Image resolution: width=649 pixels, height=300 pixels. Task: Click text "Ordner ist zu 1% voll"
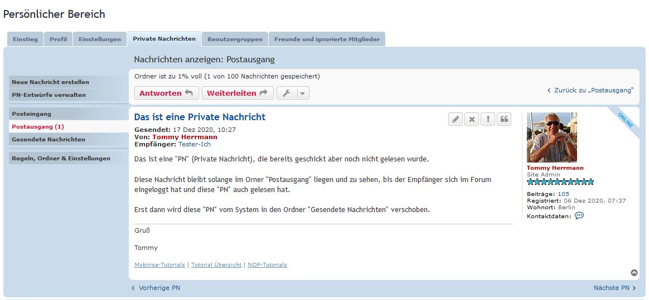click(168, 76)
